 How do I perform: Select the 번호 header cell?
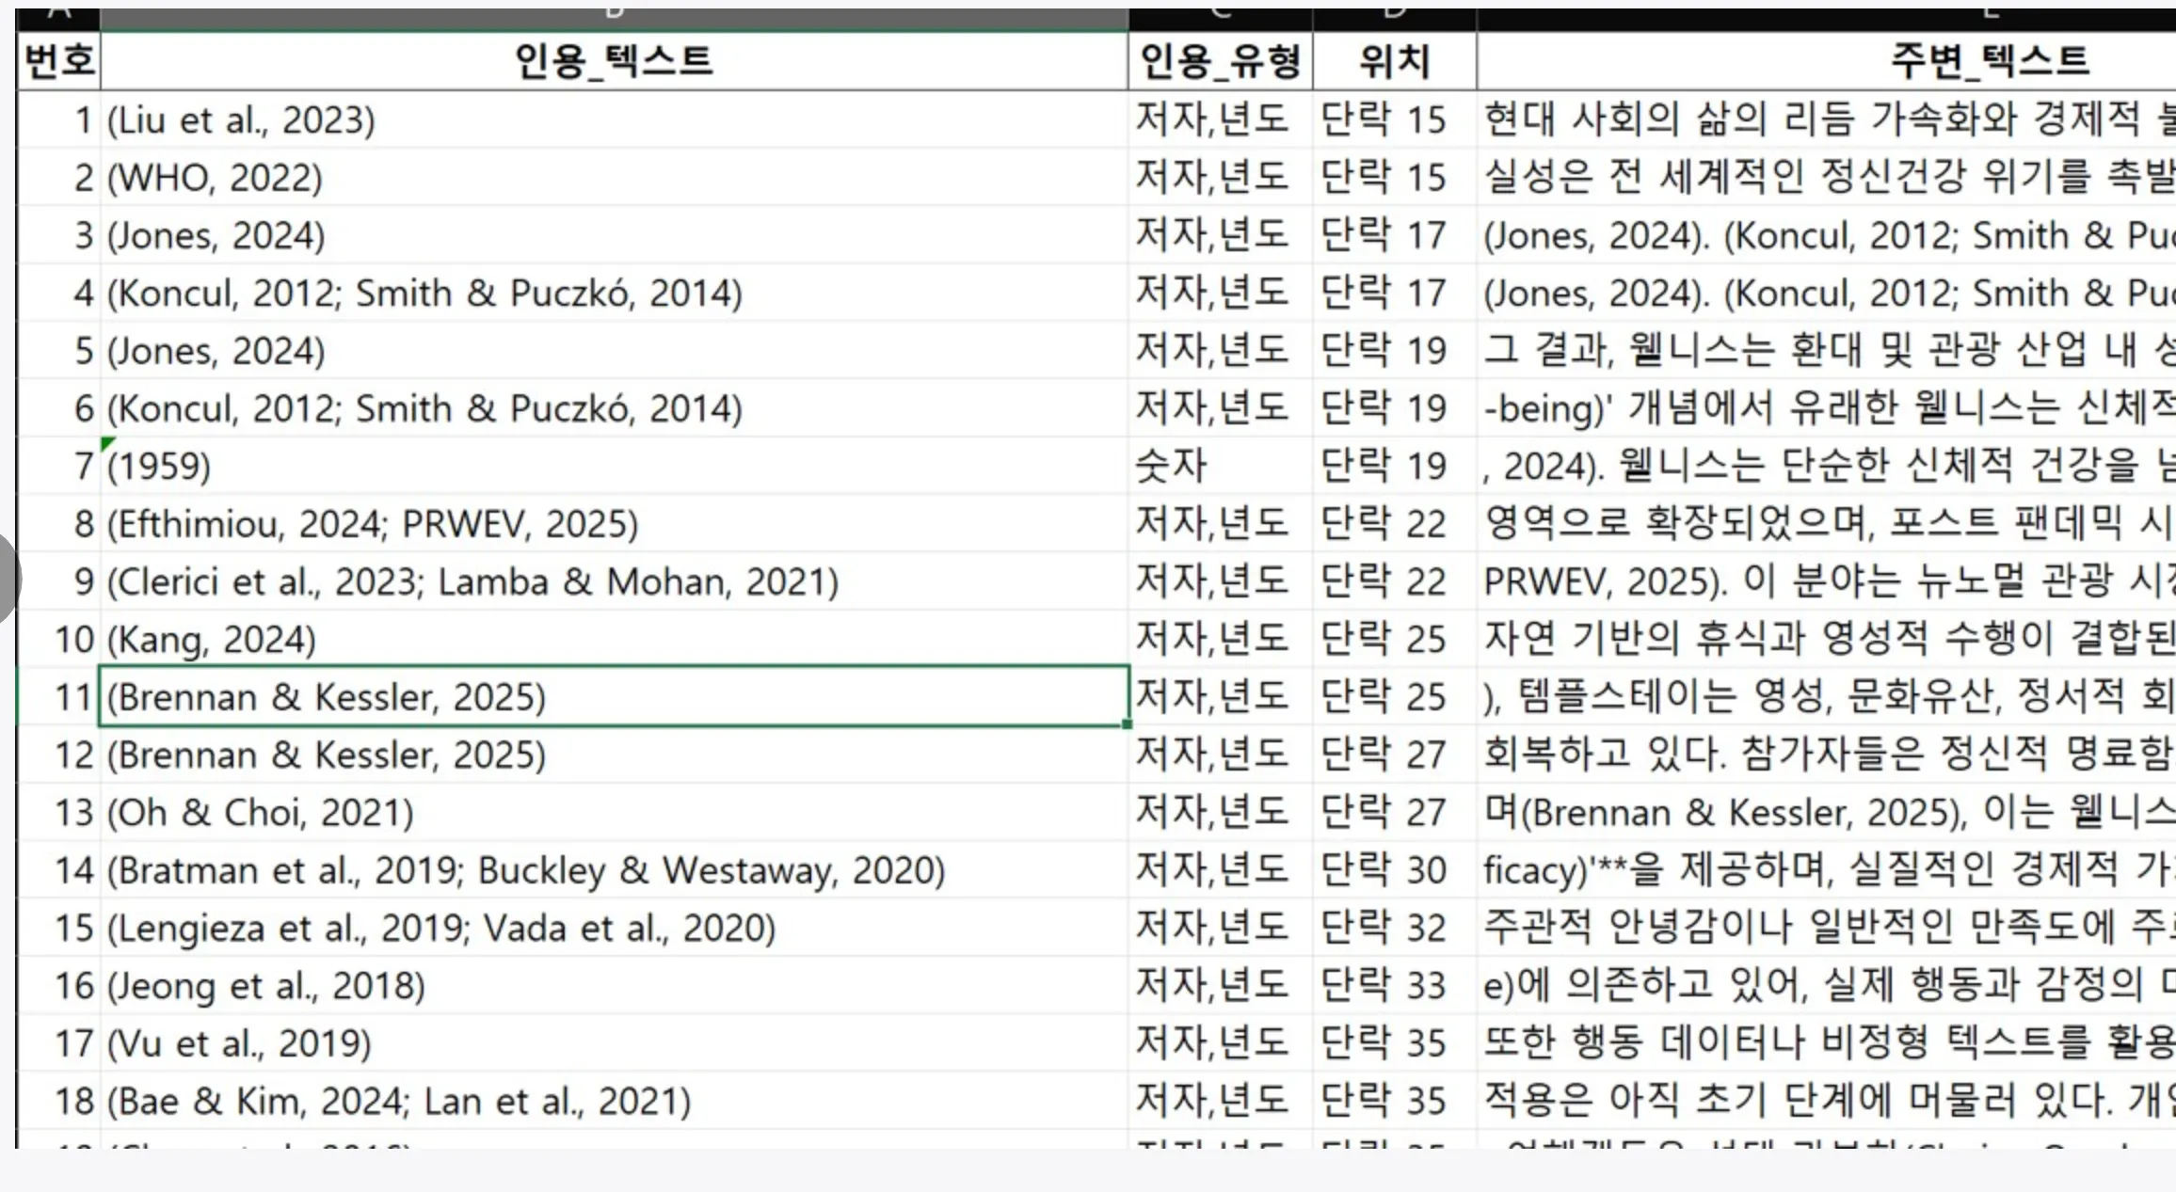click(x=56, y=60)
